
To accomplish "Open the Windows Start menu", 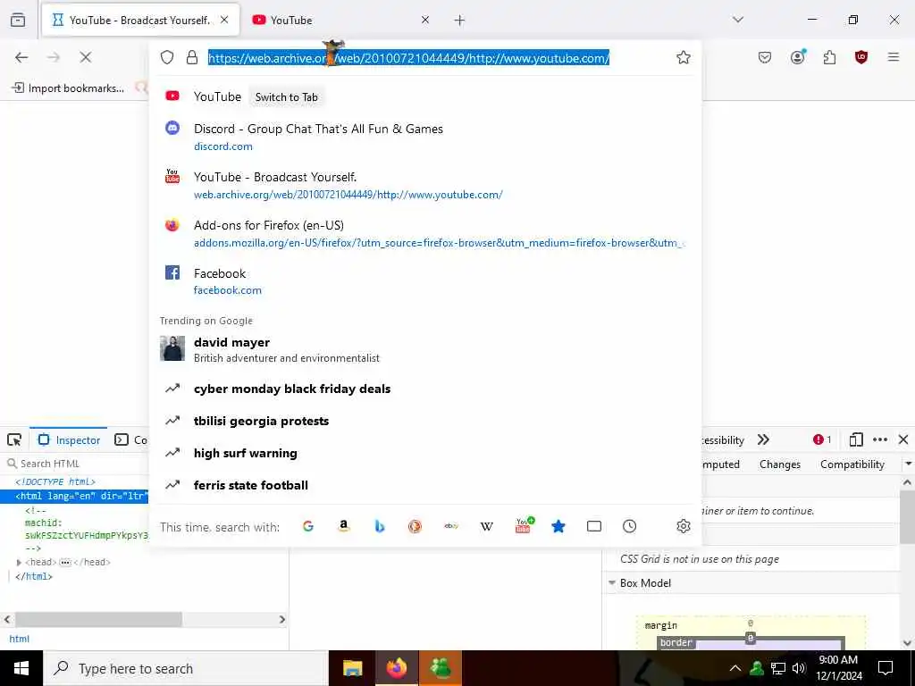I will coord(21,668).
